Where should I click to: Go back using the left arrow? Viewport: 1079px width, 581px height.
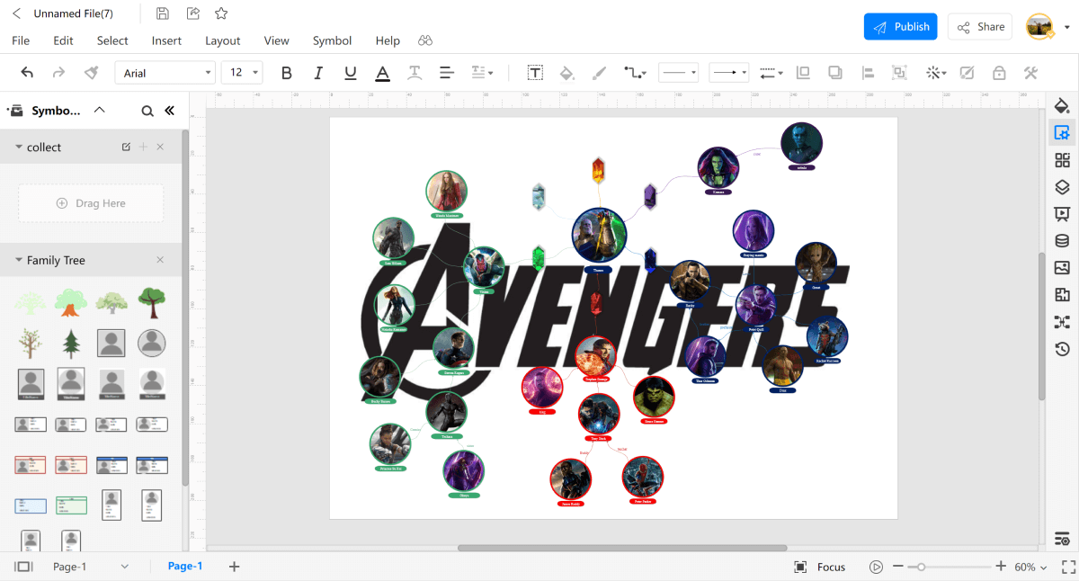(16, 13)
